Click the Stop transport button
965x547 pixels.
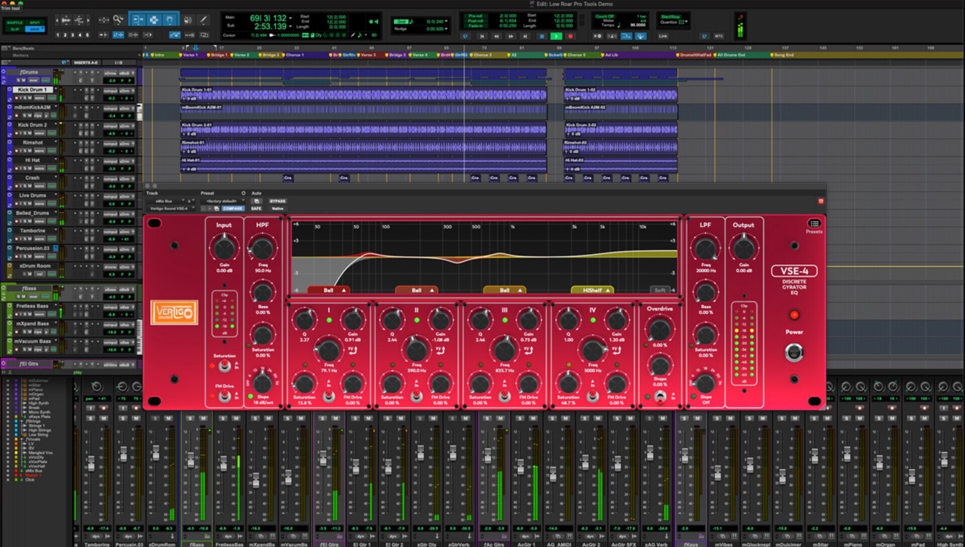(x=542, y=36)
